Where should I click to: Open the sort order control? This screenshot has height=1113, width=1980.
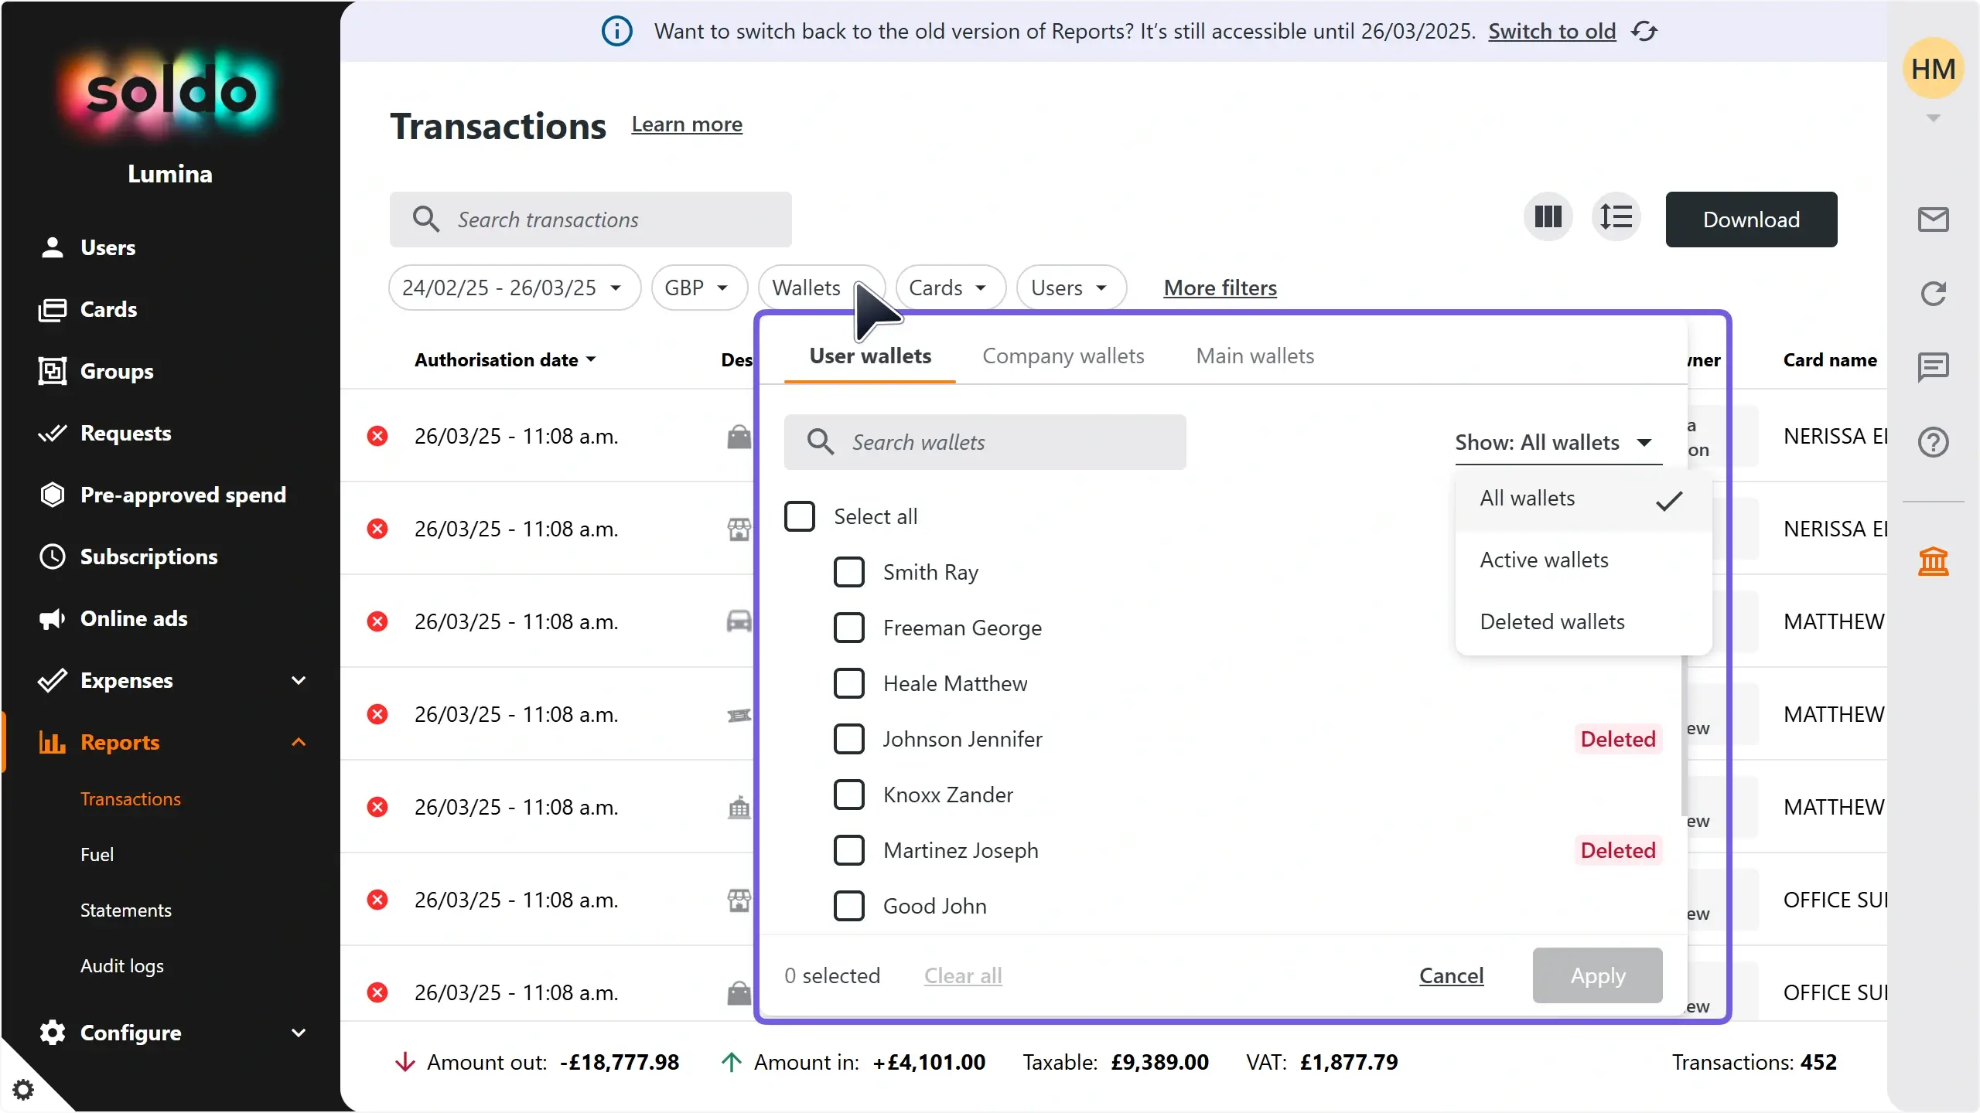[x=1617, y=218]
